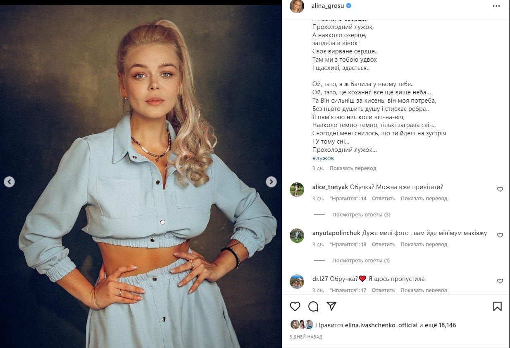Expand 3 replies under alice_tretyak comment
This screenshot has width=510, height=348.
[x=361, y=215]
